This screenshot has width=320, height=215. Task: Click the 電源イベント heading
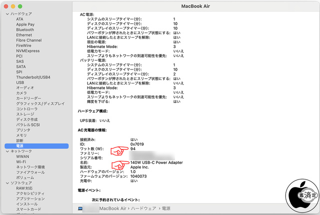point(89,190)
